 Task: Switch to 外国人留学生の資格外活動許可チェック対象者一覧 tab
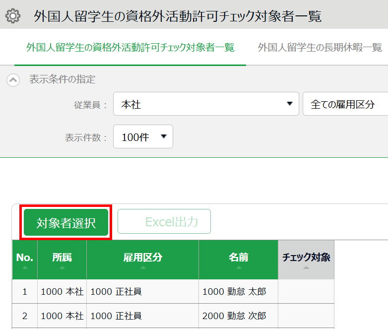130,47
